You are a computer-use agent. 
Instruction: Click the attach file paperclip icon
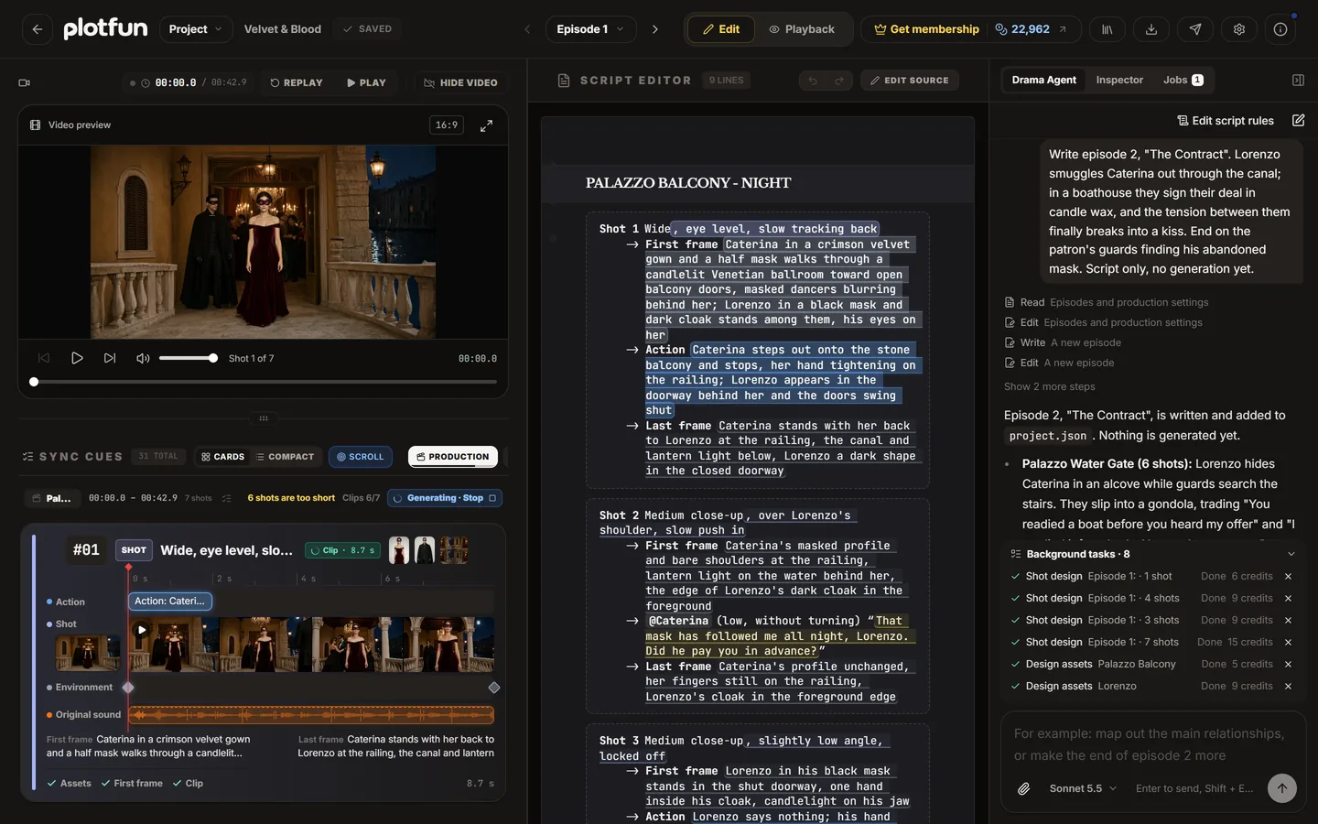(1024, 788)
